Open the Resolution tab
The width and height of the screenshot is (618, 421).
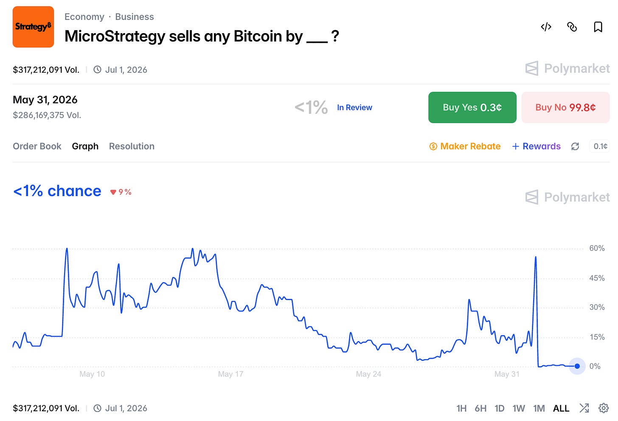tap(132, 146)
